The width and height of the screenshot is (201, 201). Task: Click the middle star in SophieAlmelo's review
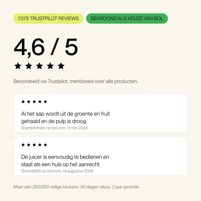click(34, 102)
